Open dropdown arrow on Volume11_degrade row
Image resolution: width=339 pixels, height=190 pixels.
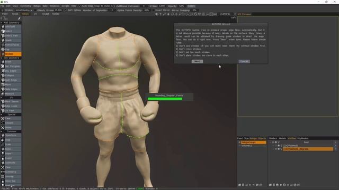point(335,149)
